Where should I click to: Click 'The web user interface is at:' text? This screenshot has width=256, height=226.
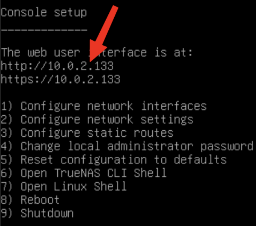point(97,53)
